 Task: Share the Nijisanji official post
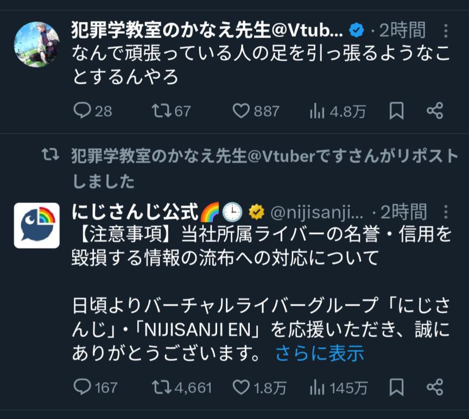point(435,388)
